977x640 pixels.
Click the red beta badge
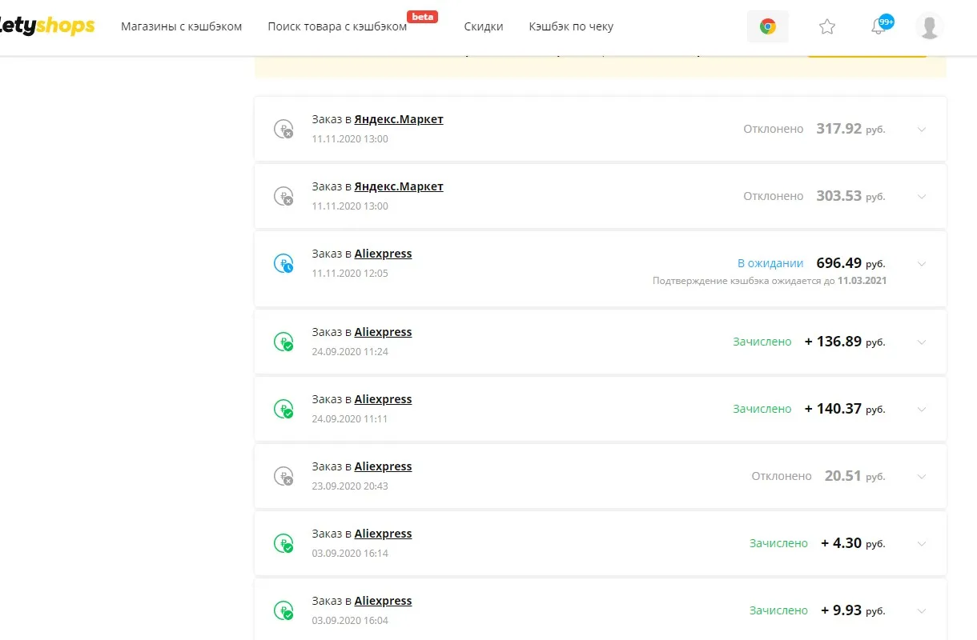[422, 16]
